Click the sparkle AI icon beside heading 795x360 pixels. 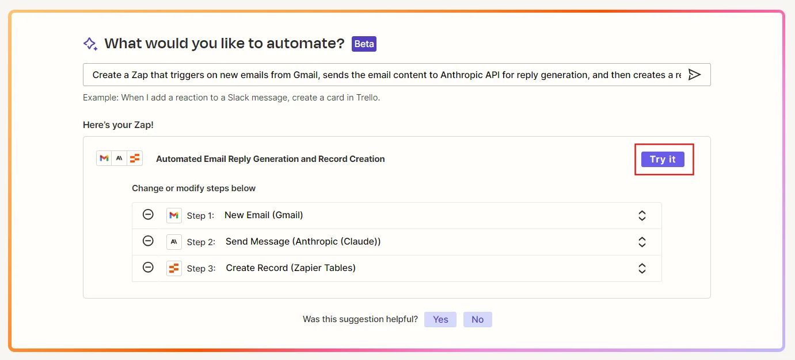point(90,44)
